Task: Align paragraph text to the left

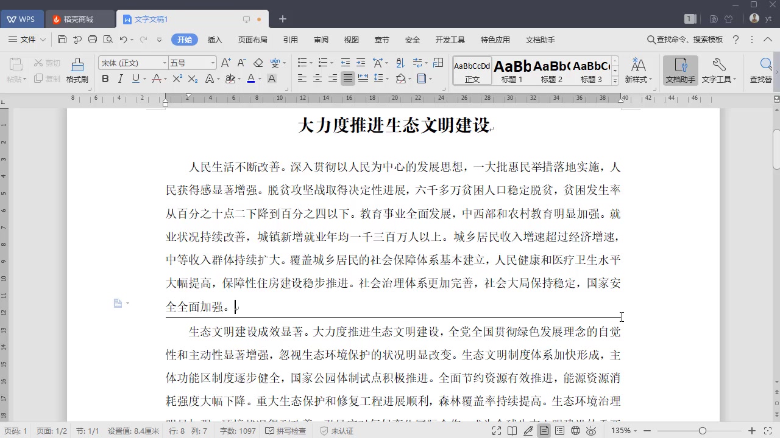Action: click(x=302, y=78)
